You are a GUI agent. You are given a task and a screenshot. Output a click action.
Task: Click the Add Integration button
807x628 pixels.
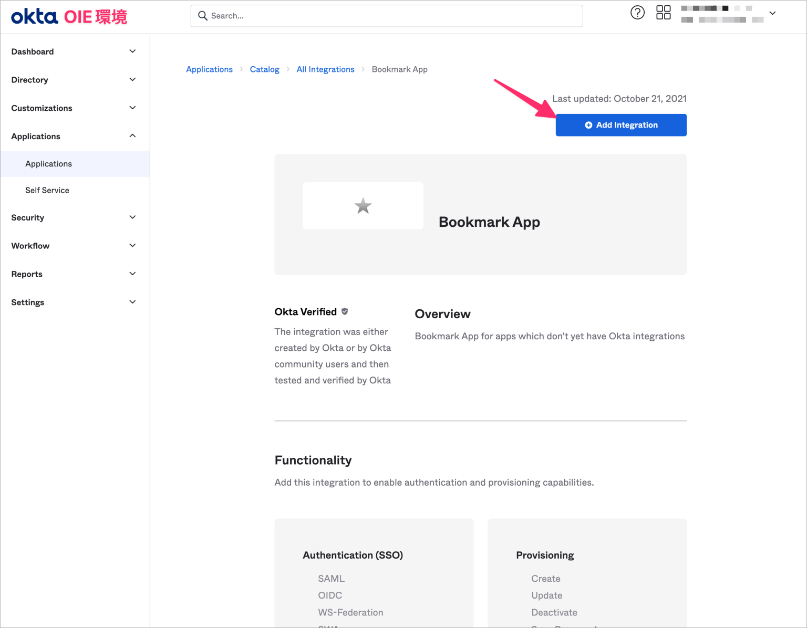pyautogui.click(x=621, y=125)
